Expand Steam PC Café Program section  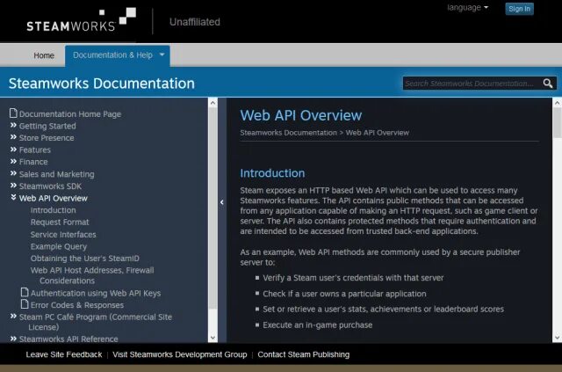pyautogui.click(x=13, y=317)
